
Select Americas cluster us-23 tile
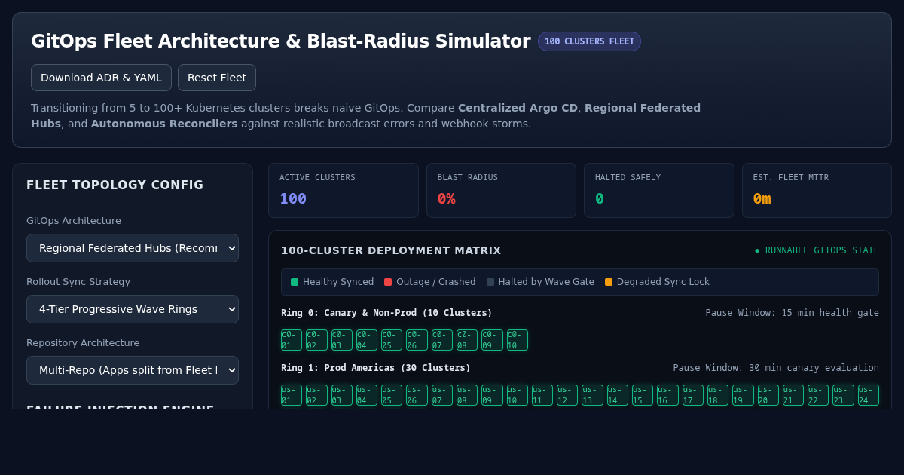point(843,395)
